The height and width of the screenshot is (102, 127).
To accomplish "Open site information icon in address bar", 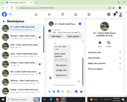I will pos(17,8).
